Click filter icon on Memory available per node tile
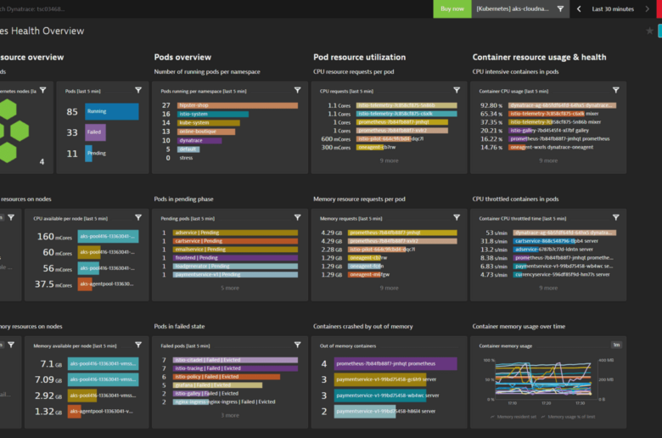 coord(138,345)
